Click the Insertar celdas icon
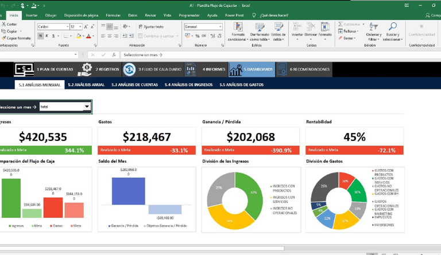The height and width of the screenshot is (255, 441). click(x=297, y=28)
